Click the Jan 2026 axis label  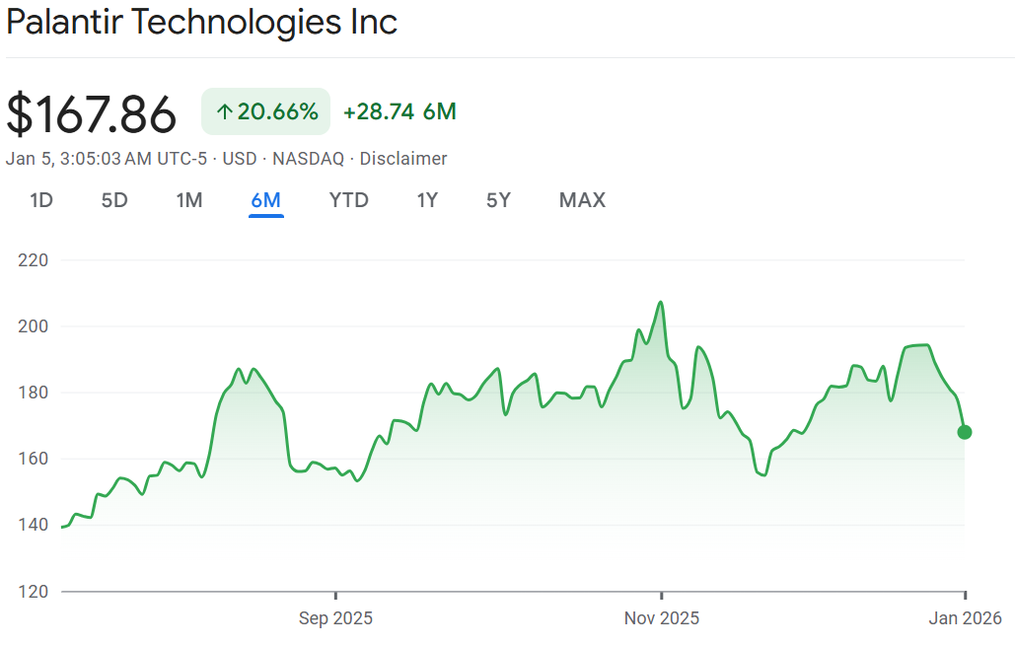tap(965, 618)
